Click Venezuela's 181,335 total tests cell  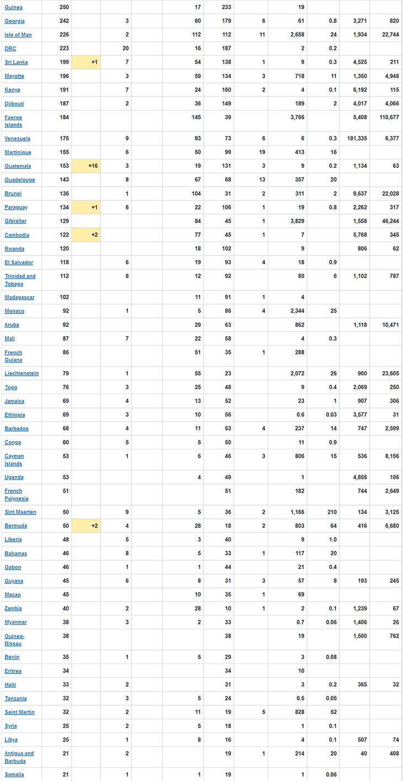pyautogui.click(x=354, y=139)
